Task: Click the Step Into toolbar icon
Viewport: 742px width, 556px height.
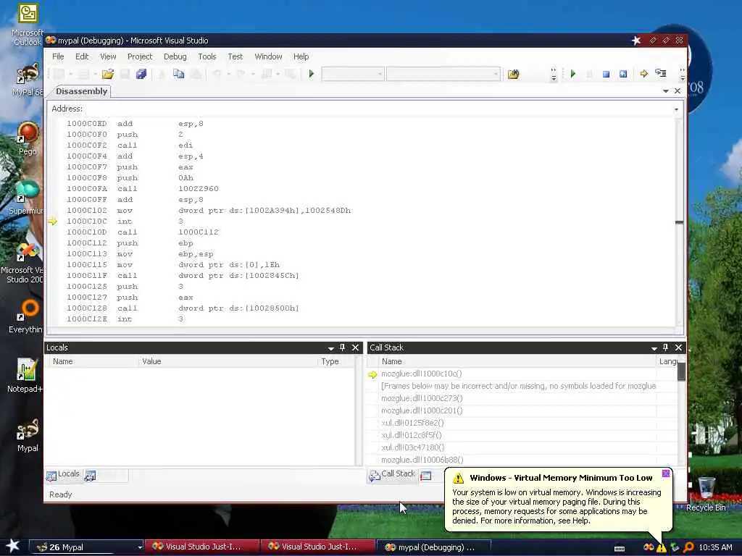Action: click(x=661, y=73)
